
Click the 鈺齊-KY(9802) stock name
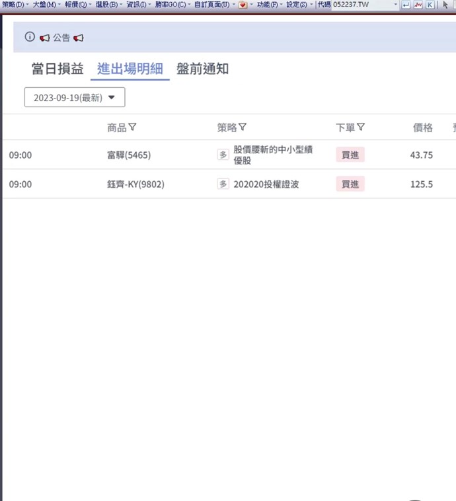pyautogui.click(x=135, y=184)
